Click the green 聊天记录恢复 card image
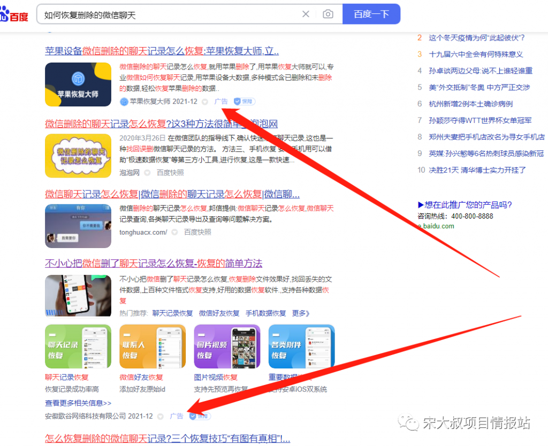548x447 pixels. (x=78, y=346)
